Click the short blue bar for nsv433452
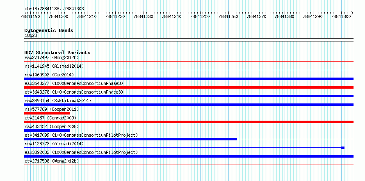The image size is (365, 181). click(x=47, y=131)
